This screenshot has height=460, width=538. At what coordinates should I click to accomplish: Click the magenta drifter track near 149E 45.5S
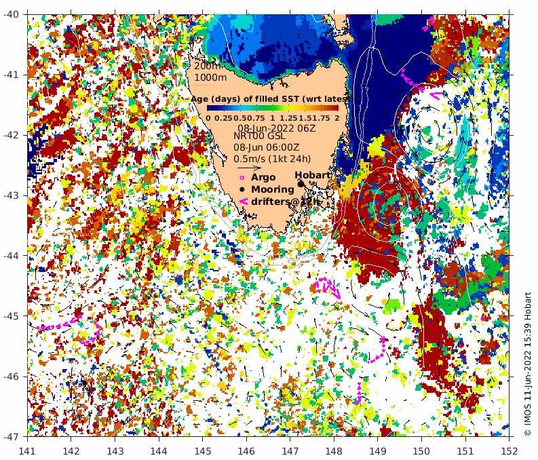380,349
